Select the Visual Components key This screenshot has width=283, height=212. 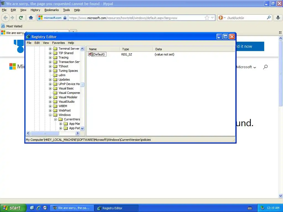pyautogui.click(x=69, y=93)
